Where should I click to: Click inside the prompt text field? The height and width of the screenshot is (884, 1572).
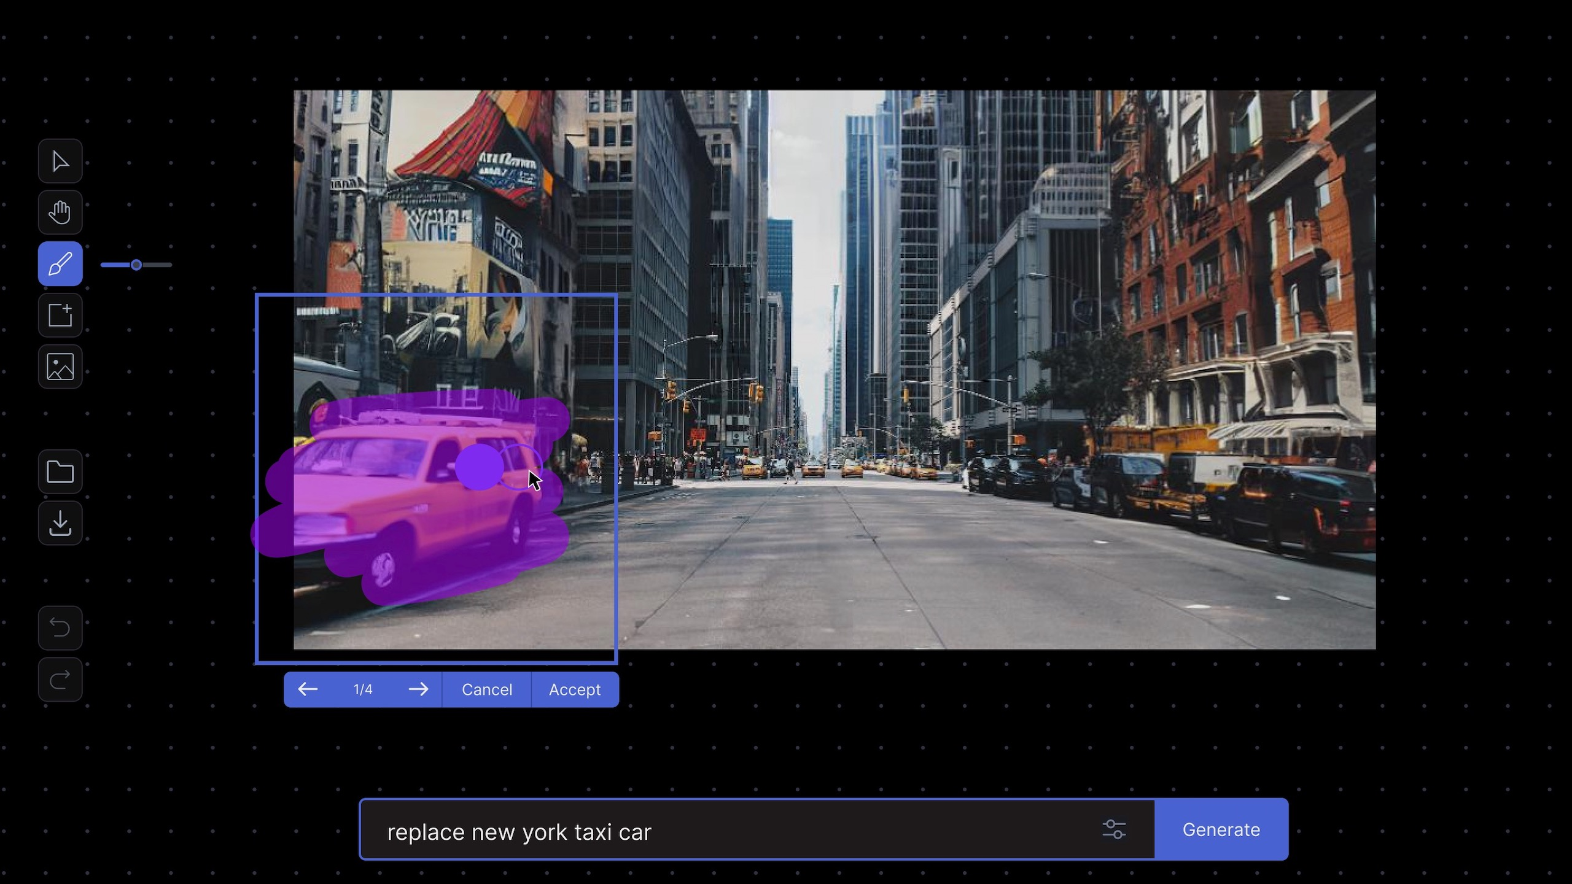point(675,831)
